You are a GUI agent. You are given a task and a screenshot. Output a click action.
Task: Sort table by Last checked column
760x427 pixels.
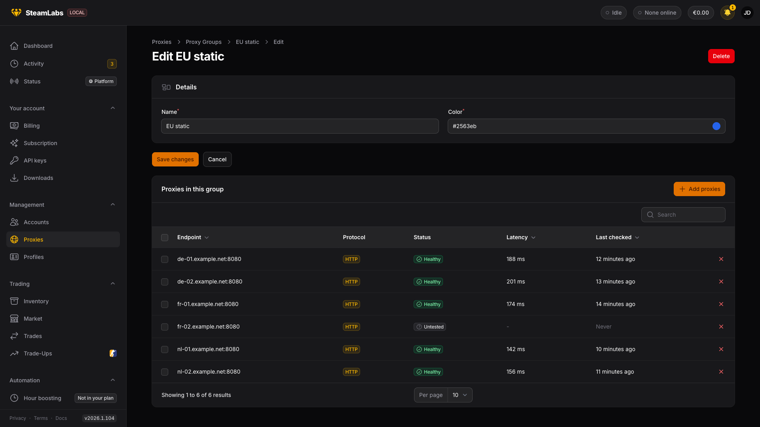pos(617,237)
